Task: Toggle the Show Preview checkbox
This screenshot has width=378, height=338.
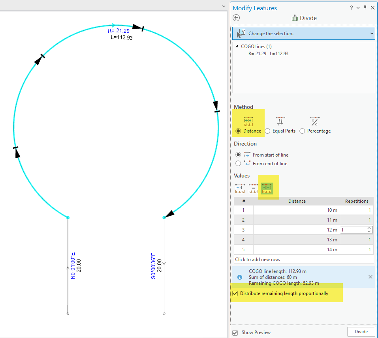Action: point(235,333)
